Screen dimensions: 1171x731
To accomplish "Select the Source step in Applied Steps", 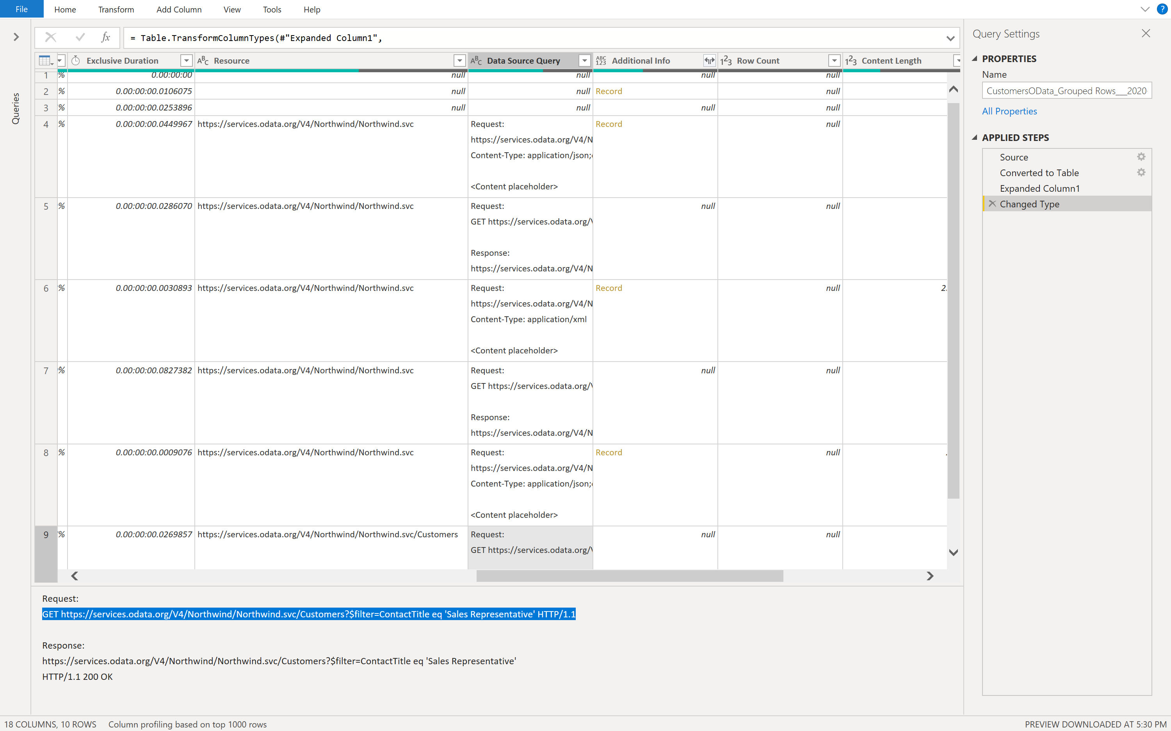I will click(x=1014, y=157).
